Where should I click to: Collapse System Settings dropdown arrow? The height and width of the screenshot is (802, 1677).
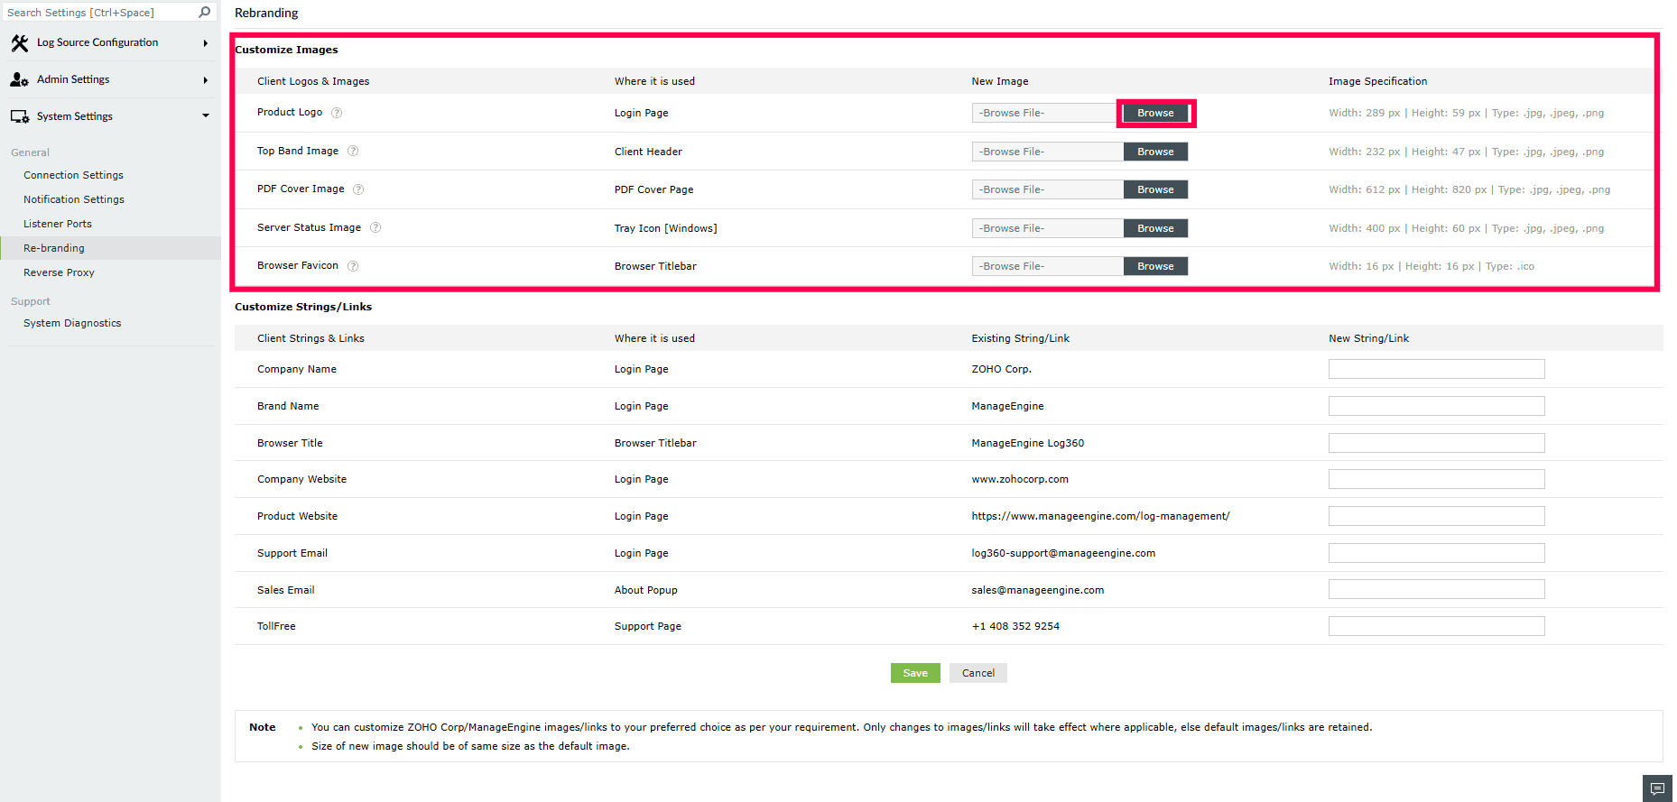pyautogui.click(x=206, y=116)
